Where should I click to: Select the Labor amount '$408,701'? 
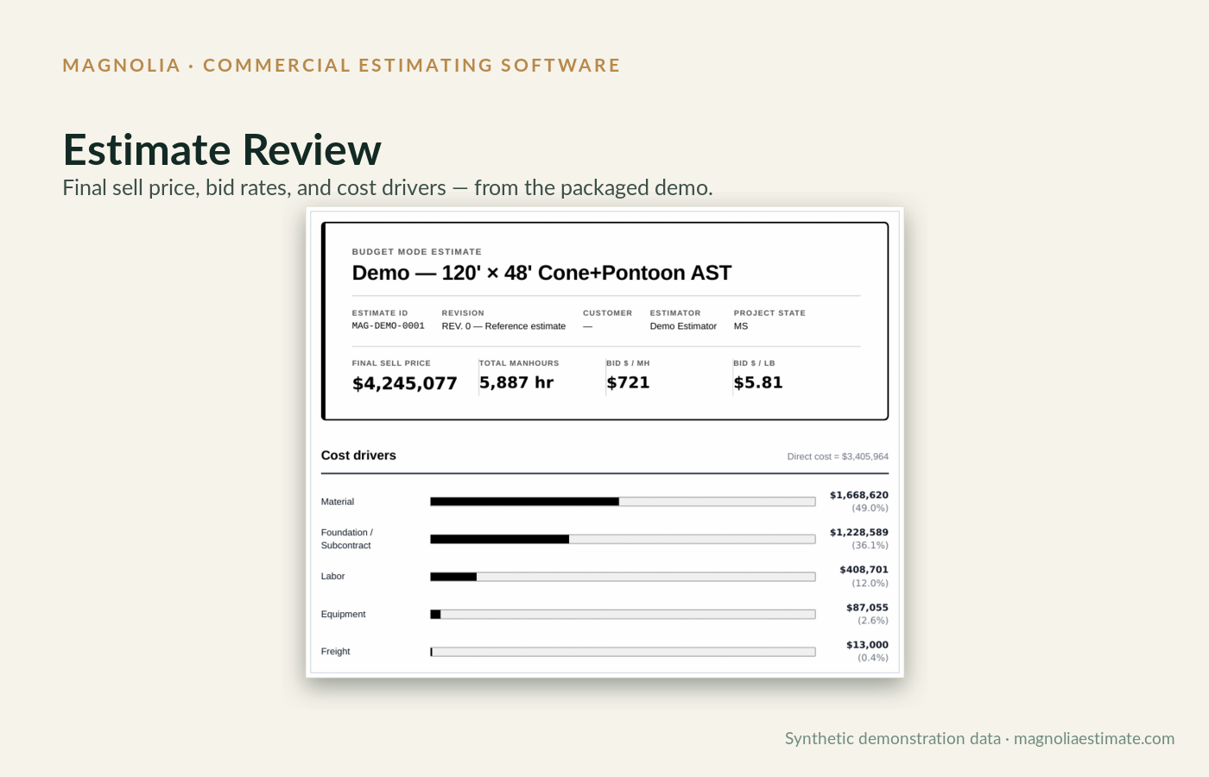coord(864,570)
